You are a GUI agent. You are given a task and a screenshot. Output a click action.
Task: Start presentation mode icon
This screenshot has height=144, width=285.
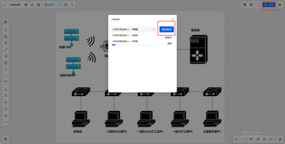251,5
